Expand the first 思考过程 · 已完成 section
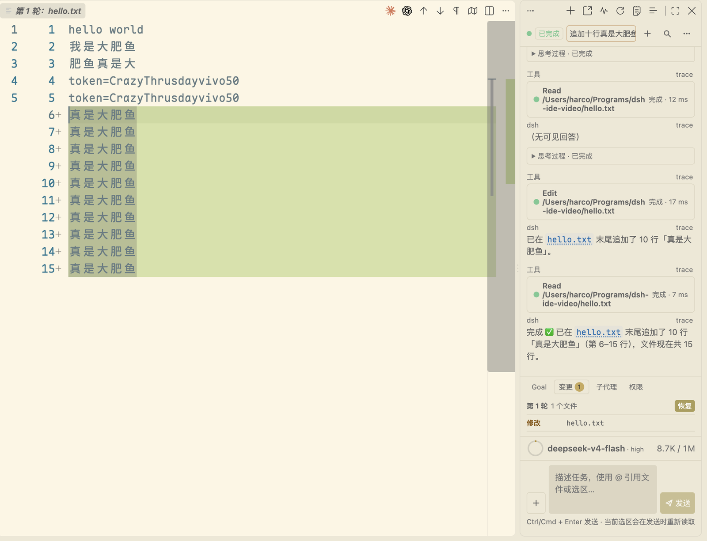Viewport: 707px width, 541px height. [611, 53]
